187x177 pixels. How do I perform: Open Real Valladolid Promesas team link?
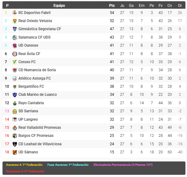40,128
